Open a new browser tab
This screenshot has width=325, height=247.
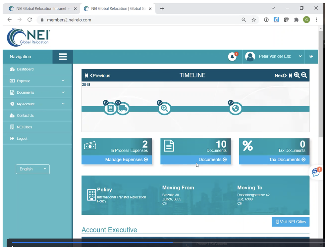point(162,9)
